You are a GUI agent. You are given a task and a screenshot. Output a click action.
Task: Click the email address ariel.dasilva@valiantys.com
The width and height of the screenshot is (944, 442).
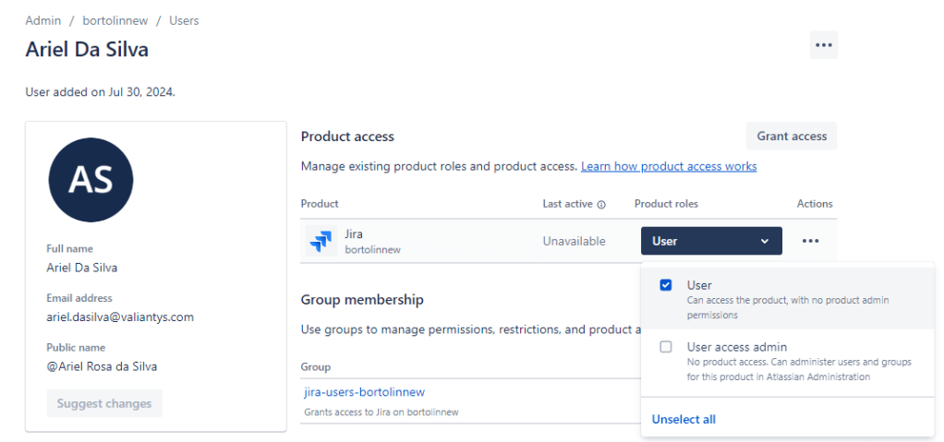(120, 317)
